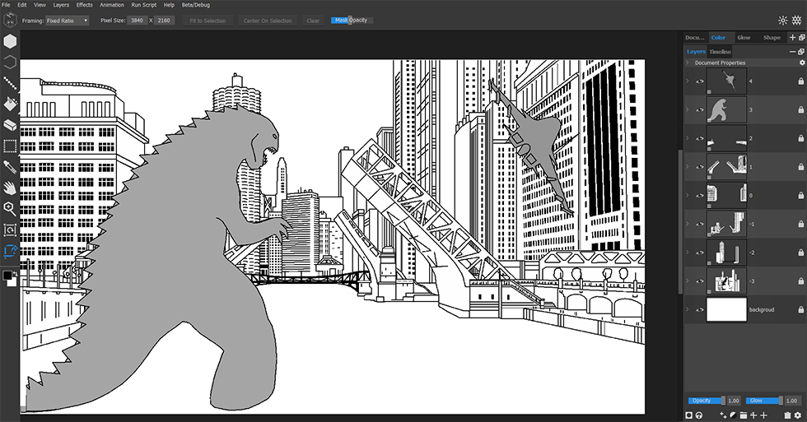Select the rotate canvas tool
Screen dimensions: 807x422
tap(10, 230)
